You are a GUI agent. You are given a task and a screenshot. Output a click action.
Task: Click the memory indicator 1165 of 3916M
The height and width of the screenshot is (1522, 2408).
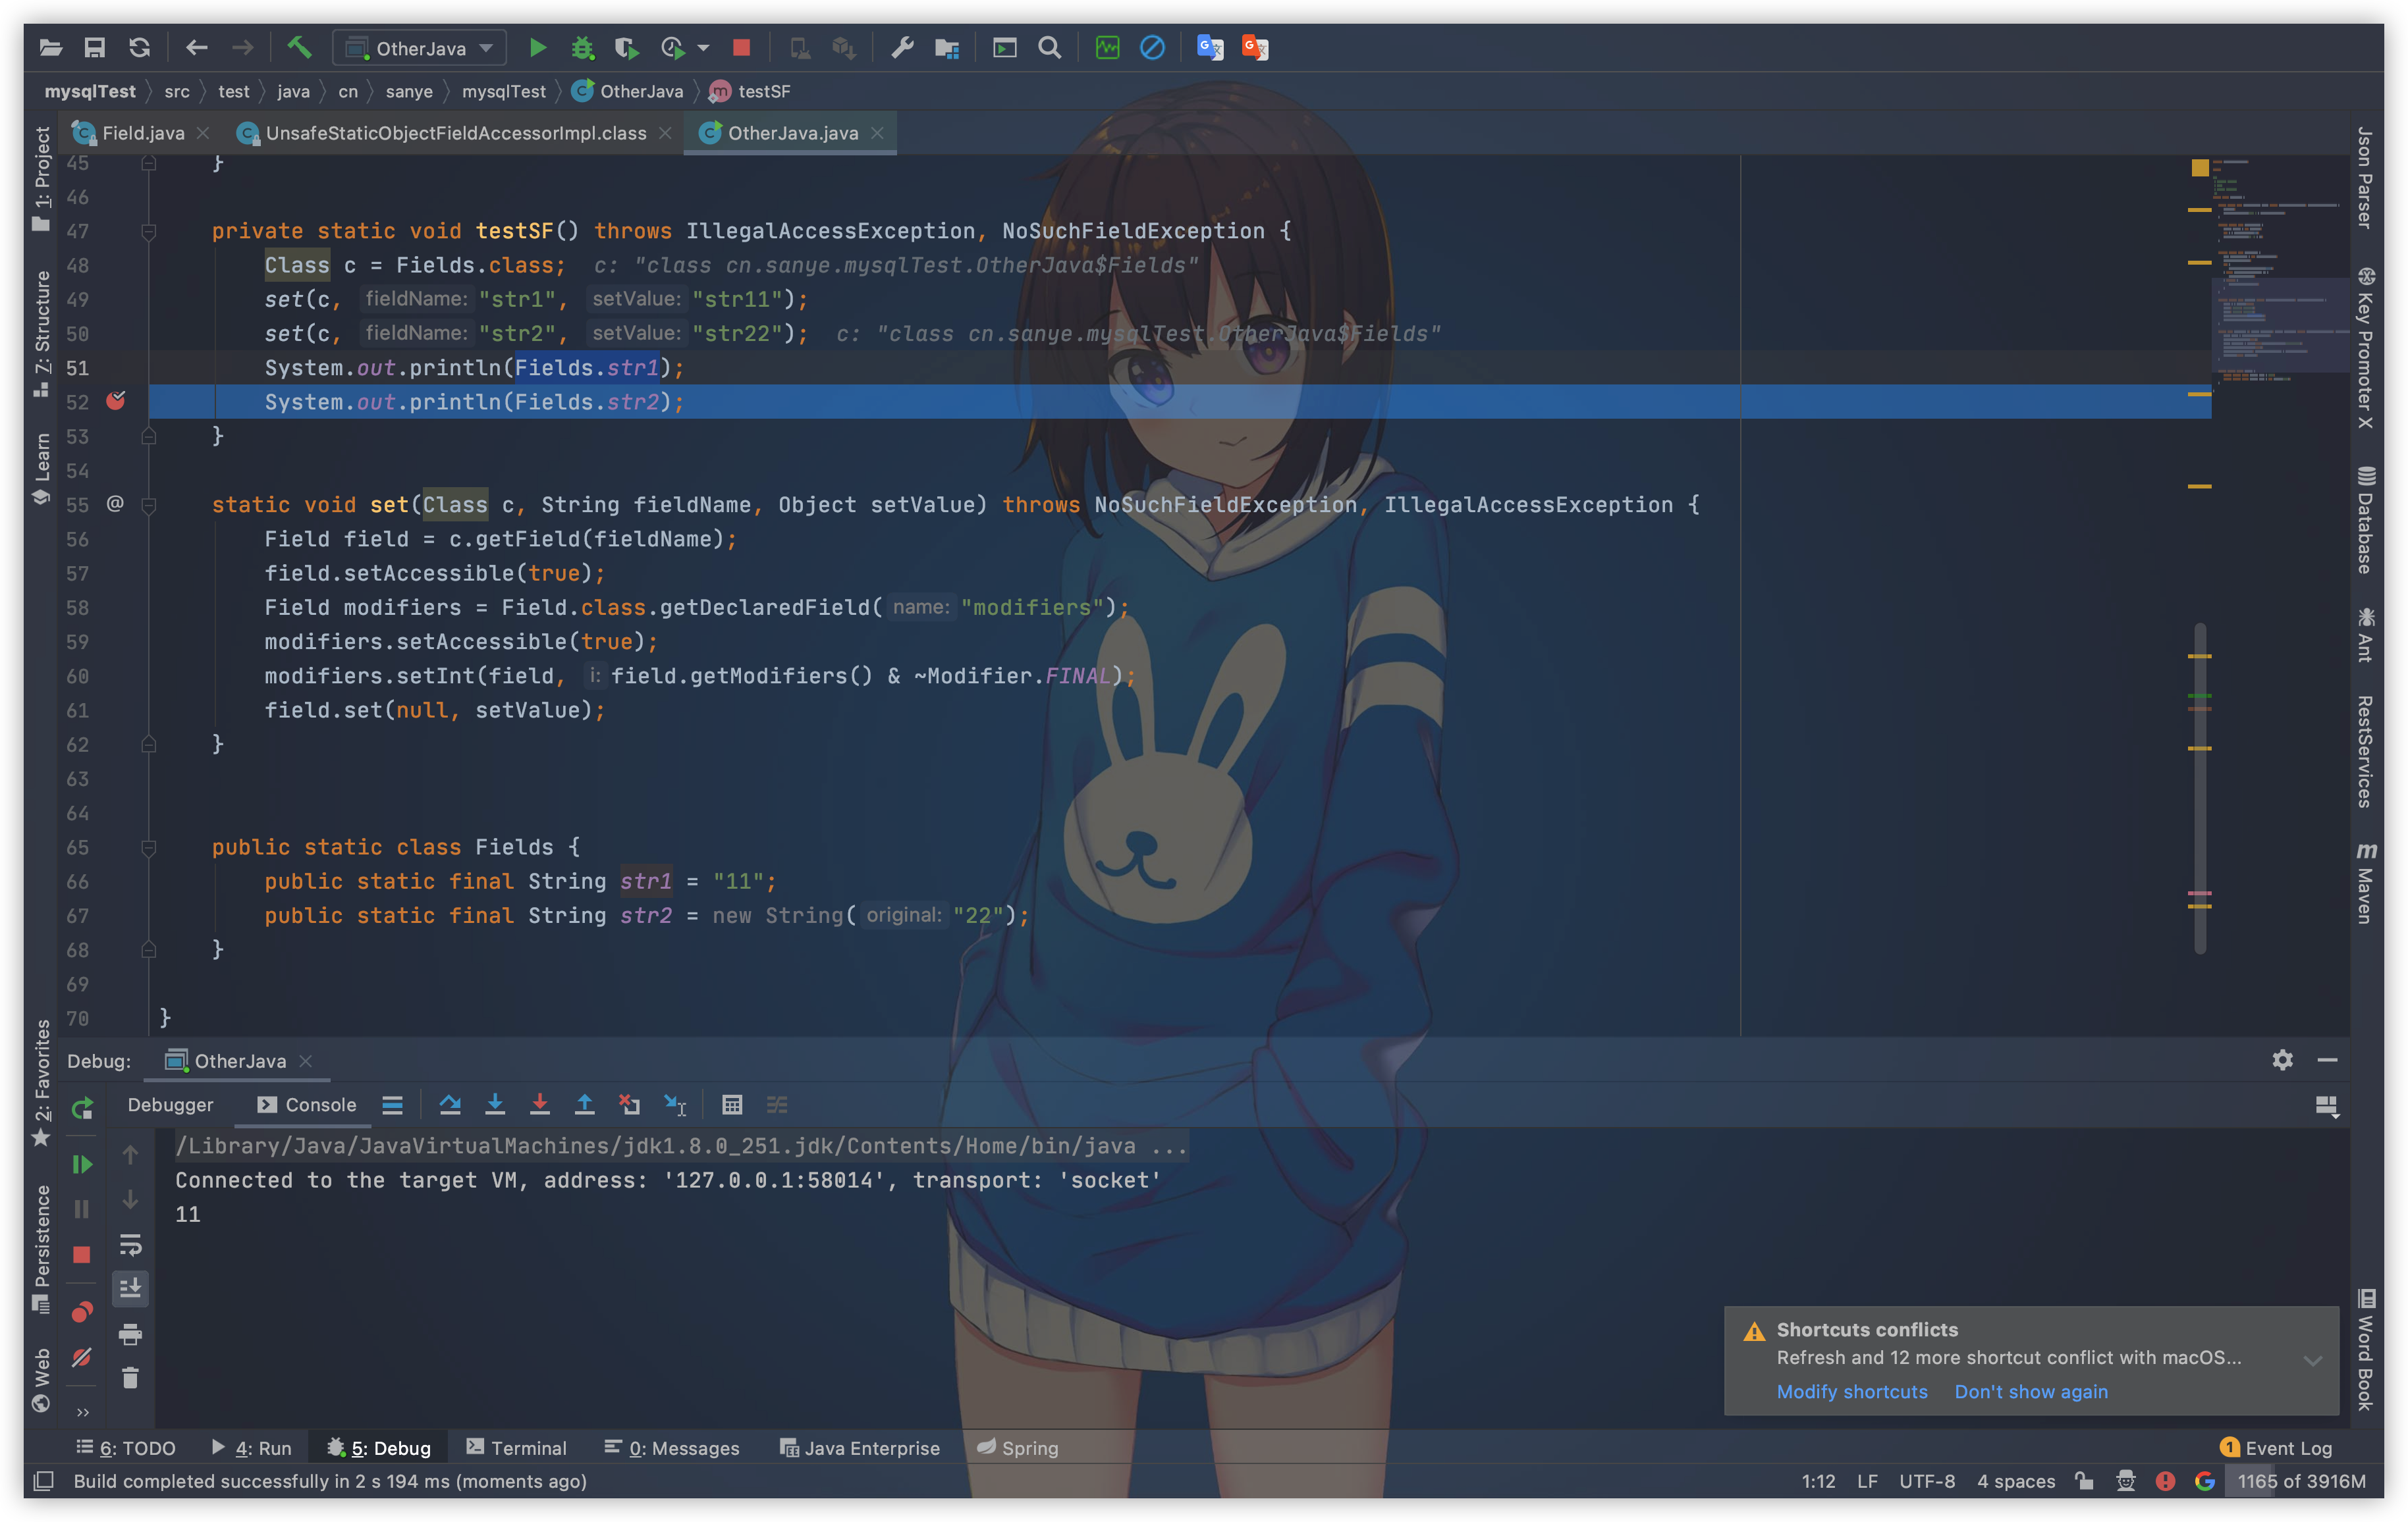tap(2301, 1481)
